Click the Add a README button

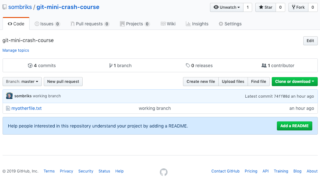tap(294, 126)
